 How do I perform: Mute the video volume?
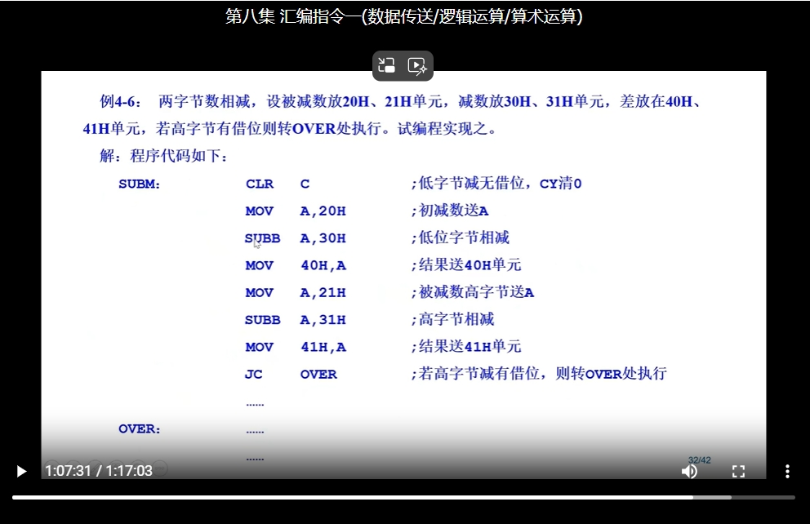(689, 471)
